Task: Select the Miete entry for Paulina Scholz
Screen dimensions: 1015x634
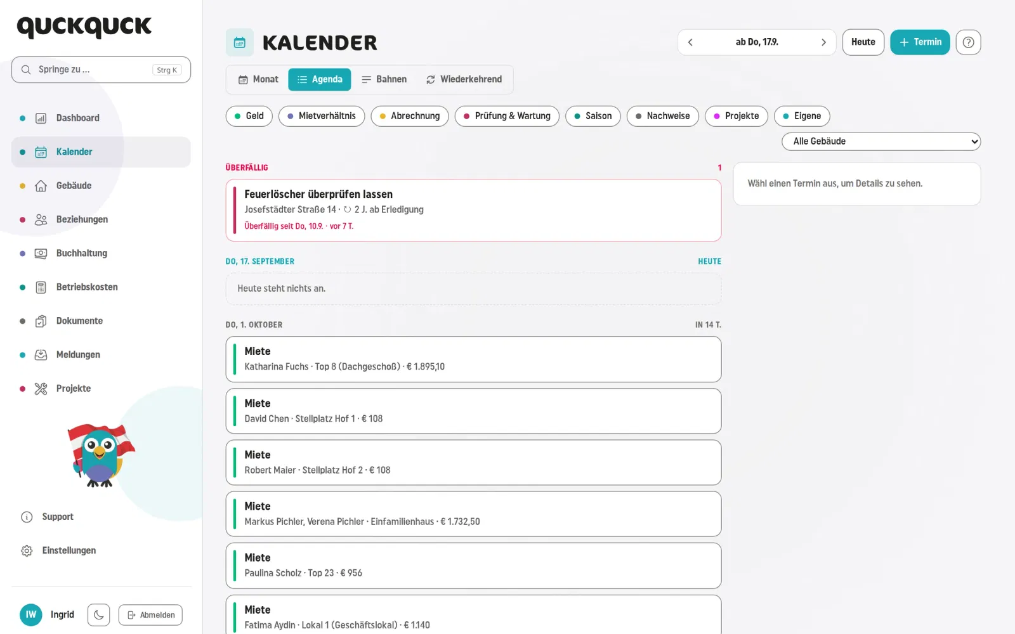Action: (473, 566)
